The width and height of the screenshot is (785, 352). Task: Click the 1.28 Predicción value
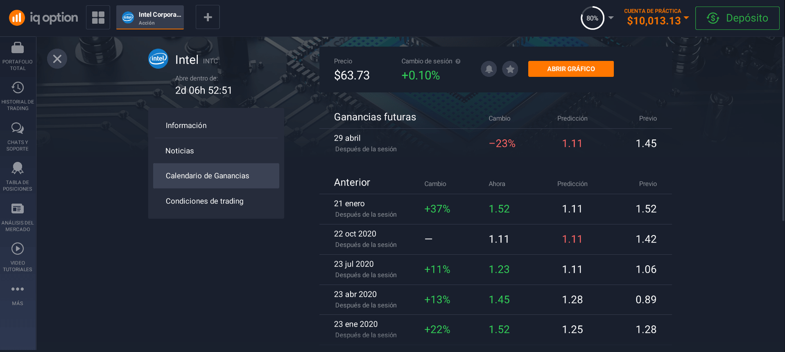(572, 300)
